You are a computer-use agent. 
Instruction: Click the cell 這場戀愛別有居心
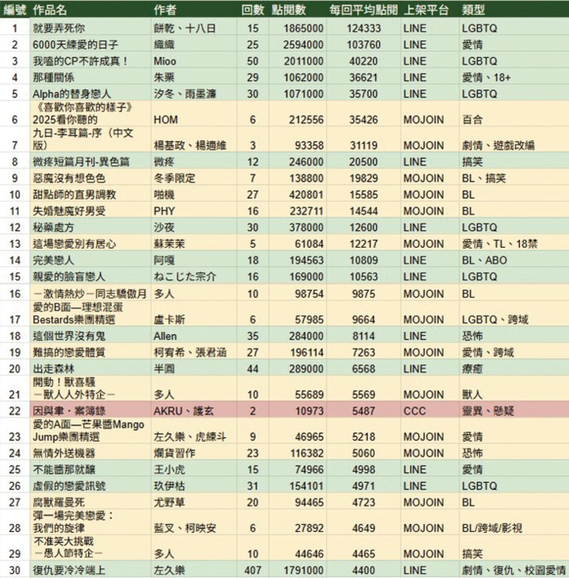(x=74, y=244)
